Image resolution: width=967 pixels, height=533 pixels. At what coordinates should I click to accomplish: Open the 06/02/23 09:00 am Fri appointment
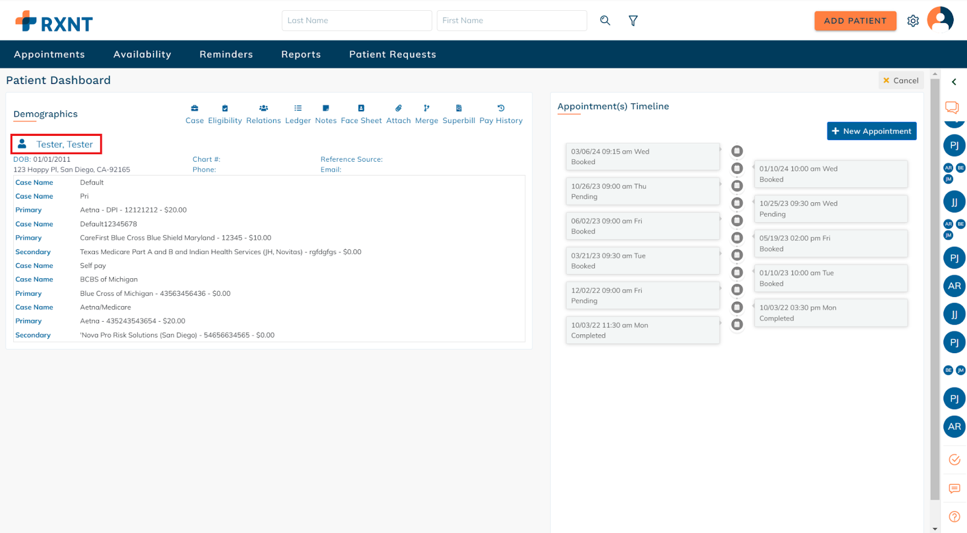[642, 226]
